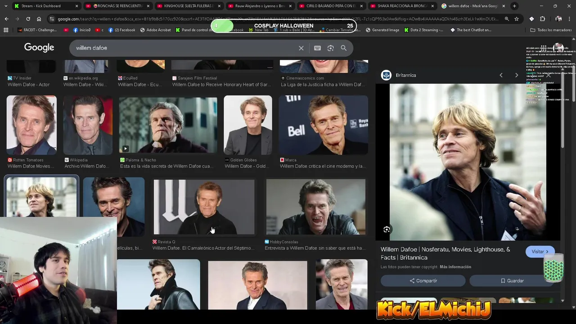Switch to SHAKA REACCIONA A BRONCA tab

click(401, 6)
